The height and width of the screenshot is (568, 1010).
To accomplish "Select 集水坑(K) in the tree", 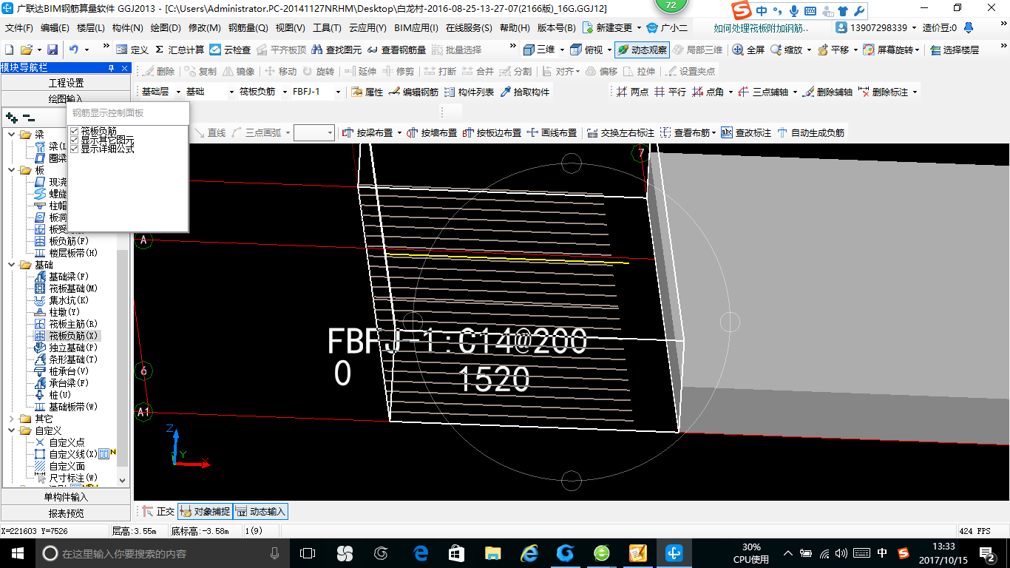I will pos(68,300).
